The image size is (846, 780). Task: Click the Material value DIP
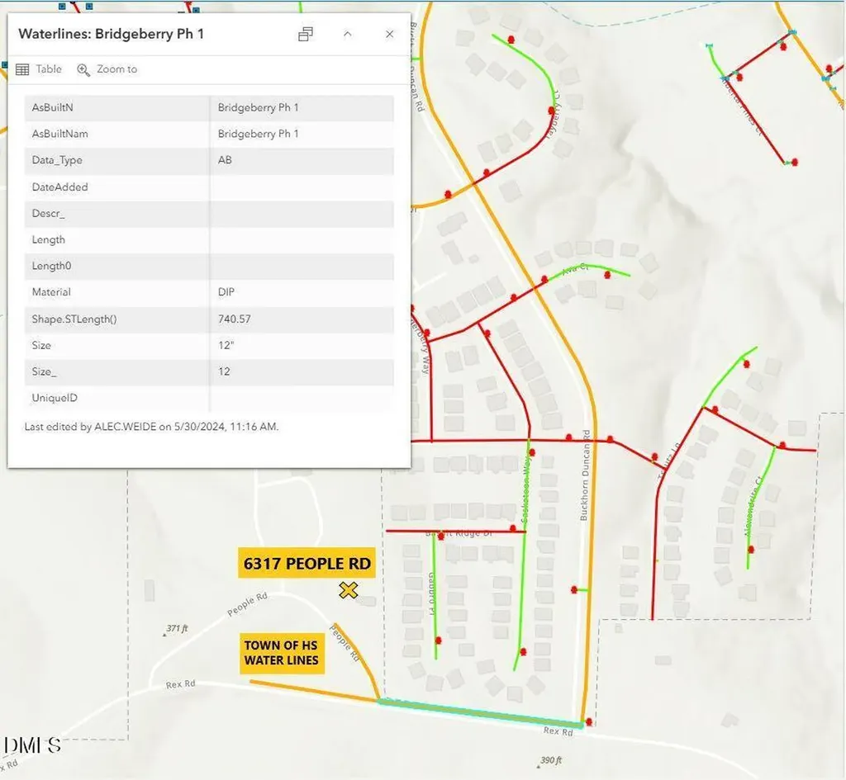pyautogui.click(x=226, y=292)
